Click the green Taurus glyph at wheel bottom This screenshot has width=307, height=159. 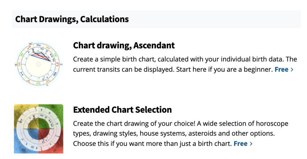tap(38, 83)
